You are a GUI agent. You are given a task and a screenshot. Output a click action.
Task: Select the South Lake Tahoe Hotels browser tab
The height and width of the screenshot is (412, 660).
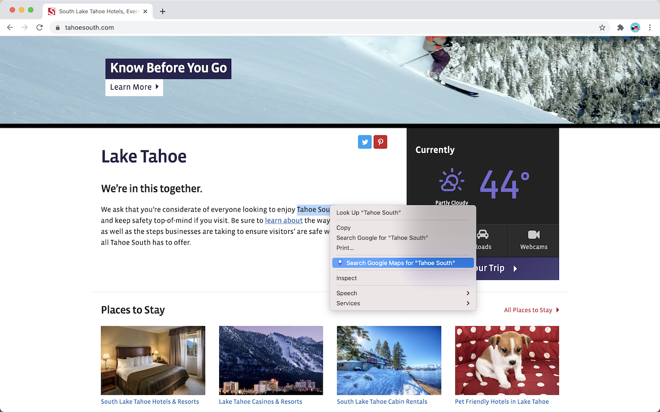coord(97,11)
